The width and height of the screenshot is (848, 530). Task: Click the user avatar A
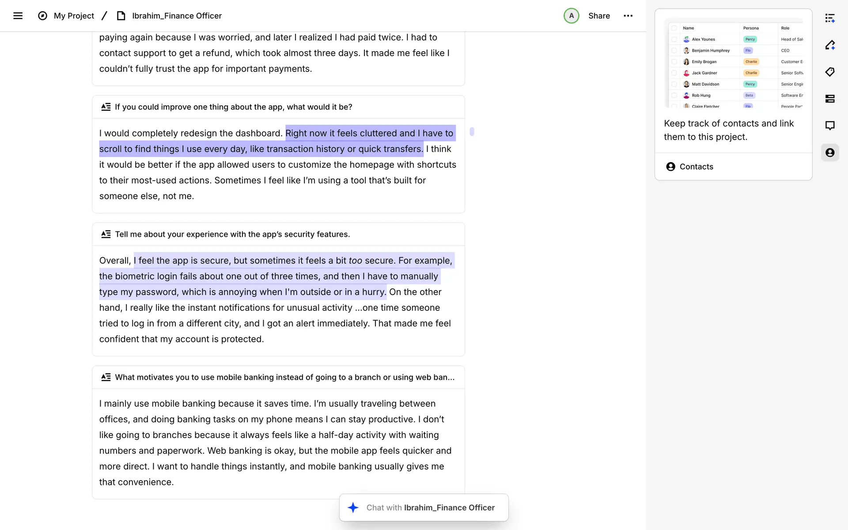click(x=571, y=16)
